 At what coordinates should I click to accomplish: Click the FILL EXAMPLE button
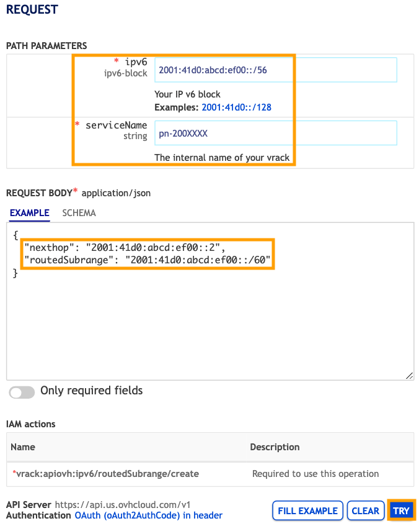307,510
